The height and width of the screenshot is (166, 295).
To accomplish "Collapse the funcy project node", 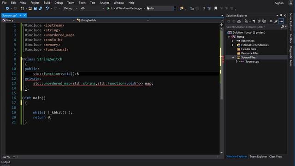I will [x=229, y=37].
